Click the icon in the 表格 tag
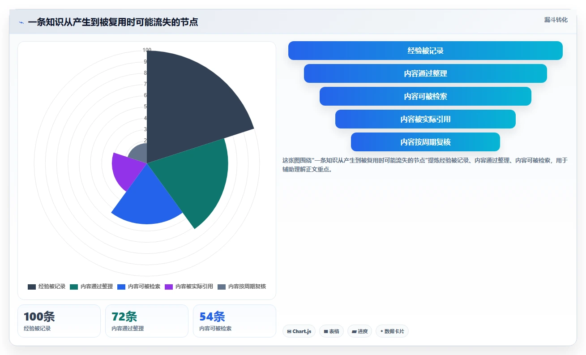Viewport: 586px width, 355px height. (326, 332)
